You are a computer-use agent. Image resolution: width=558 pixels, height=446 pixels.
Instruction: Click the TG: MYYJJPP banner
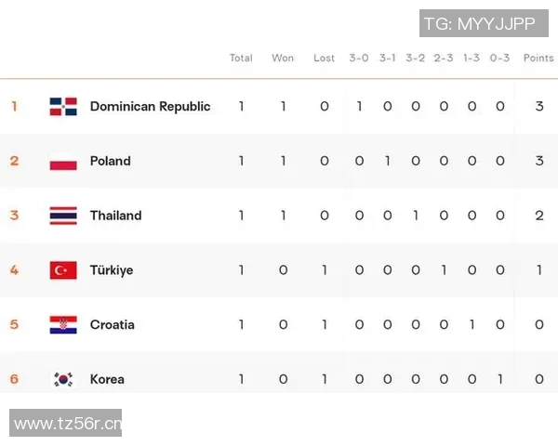479,23
